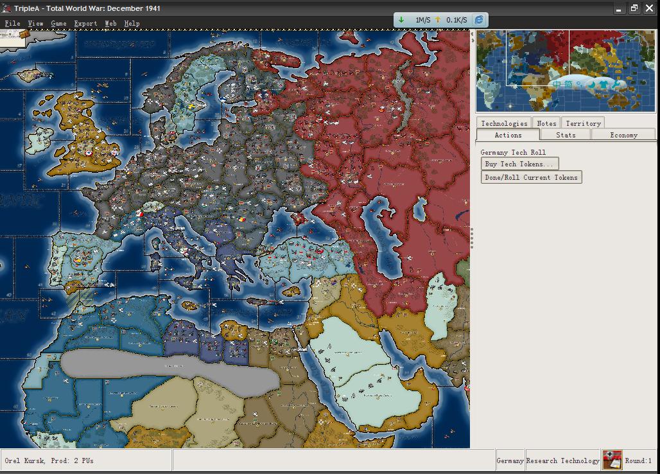Click the Swedish flag marker on the map
Image resolution: width=660 pixels, height=474 pixels.
(x=191, y=107)
